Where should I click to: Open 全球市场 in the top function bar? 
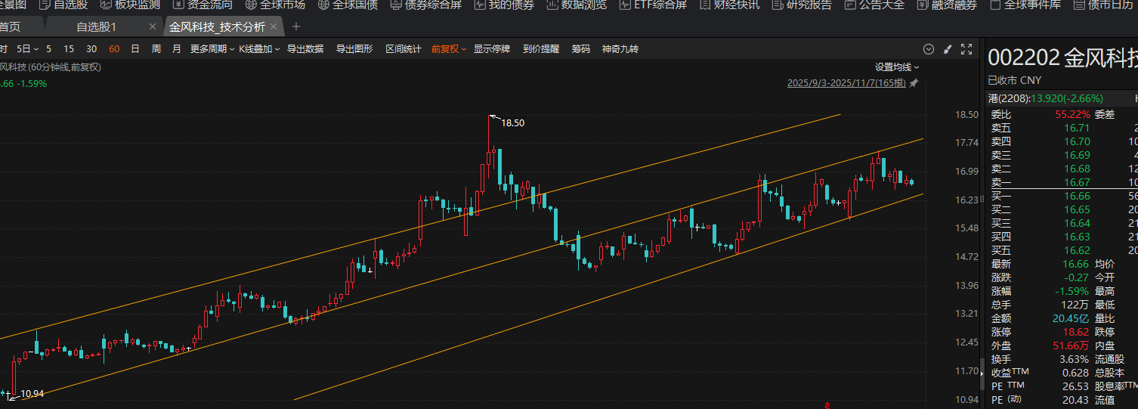(x=275, y=5)
